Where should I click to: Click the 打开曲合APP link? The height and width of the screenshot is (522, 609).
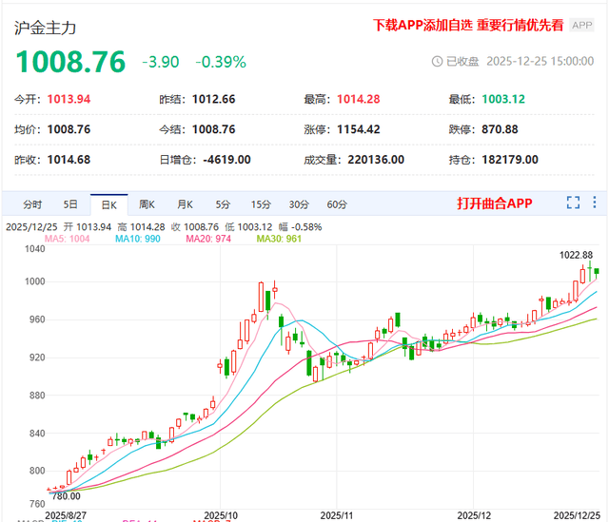coord(494,203)
